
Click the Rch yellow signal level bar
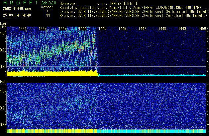52,131
